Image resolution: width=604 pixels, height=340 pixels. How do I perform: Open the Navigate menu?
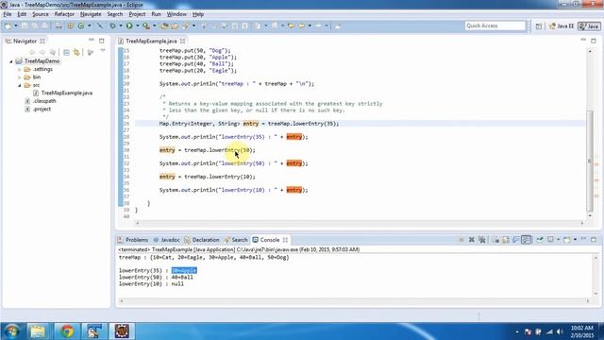tap(91, 14)
